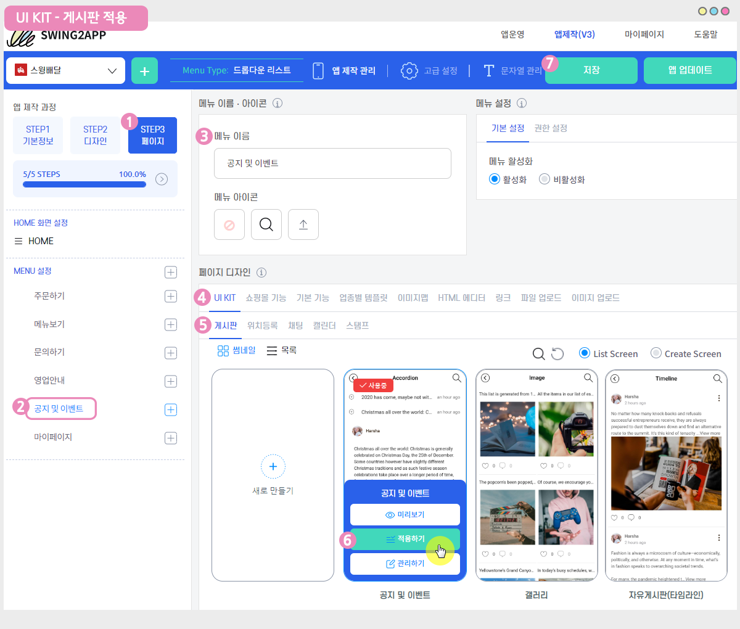The width and height of the screenshot is (740, 629).
Task: Select the List Screen radio option
Action: click(585, 353)
